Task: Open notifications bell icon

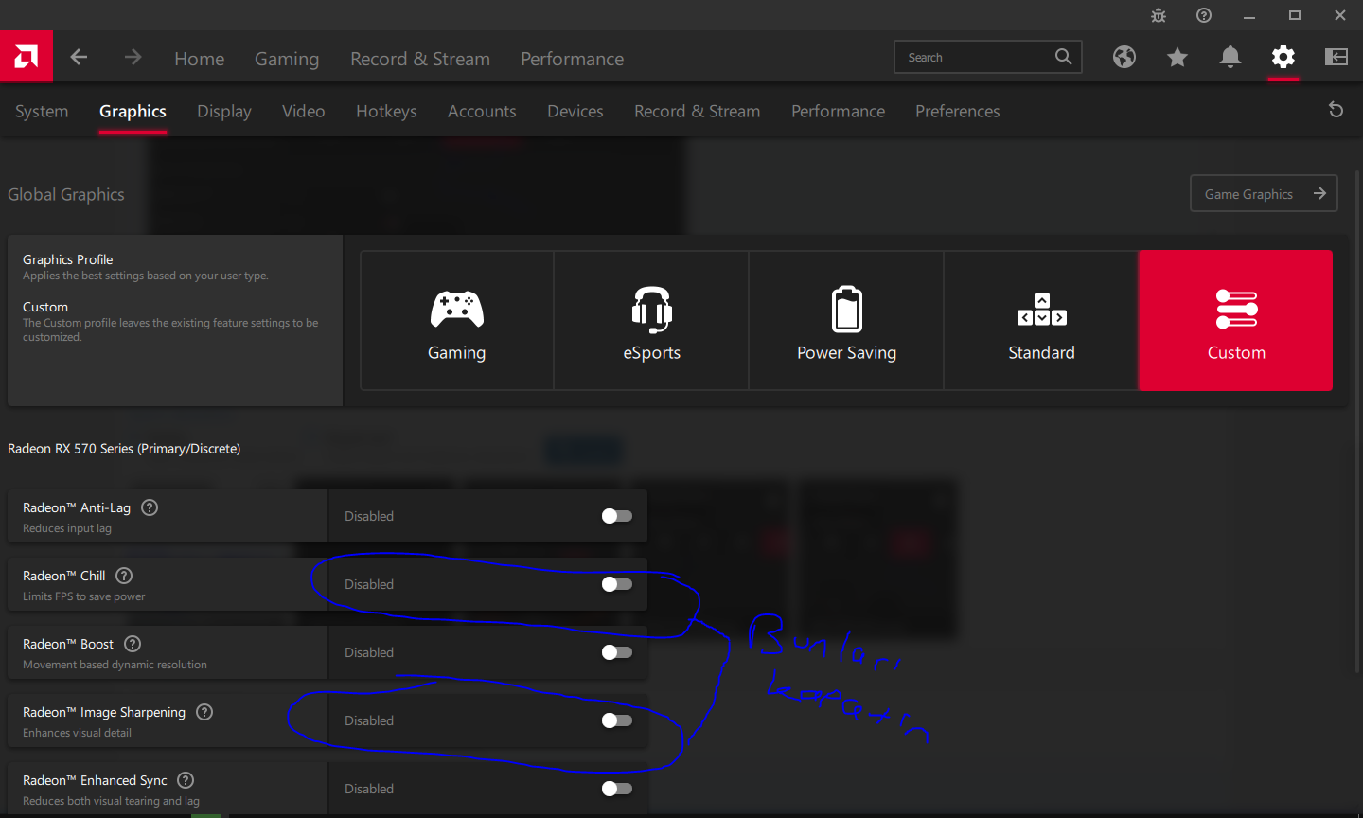Action: click(1230, 58)
